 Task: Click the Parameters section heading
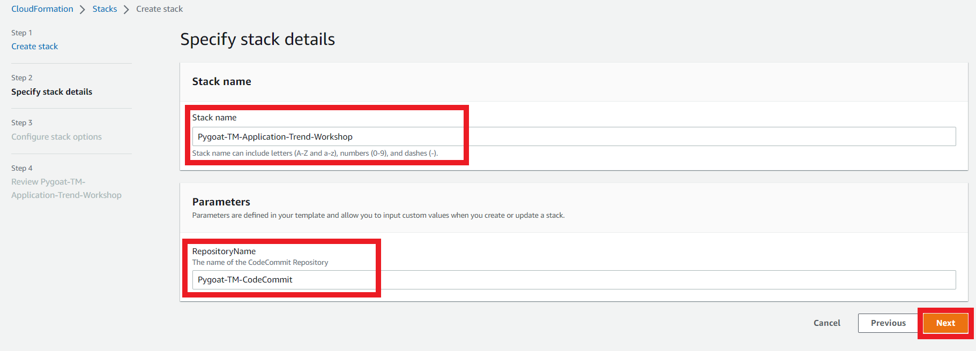(x=221, y=202)
